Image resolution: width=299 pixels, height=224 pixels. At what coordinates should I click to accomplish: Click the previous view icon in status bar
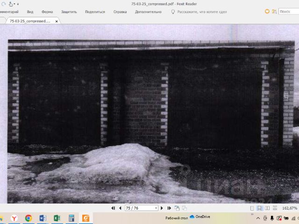[x=177, y=208]
